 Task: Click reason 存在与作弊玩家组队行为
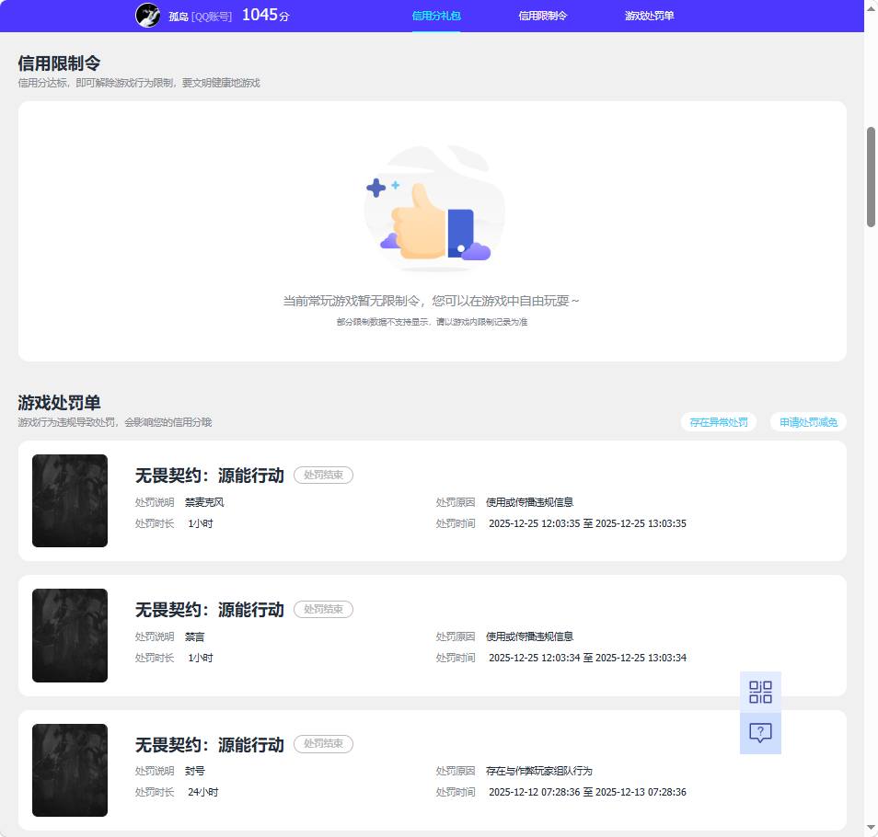click(538, 771)
